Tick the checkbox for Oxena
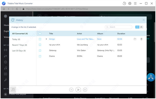Image resolution: width=156 pixels, height=99 pixels. click(x=40, y=56)
